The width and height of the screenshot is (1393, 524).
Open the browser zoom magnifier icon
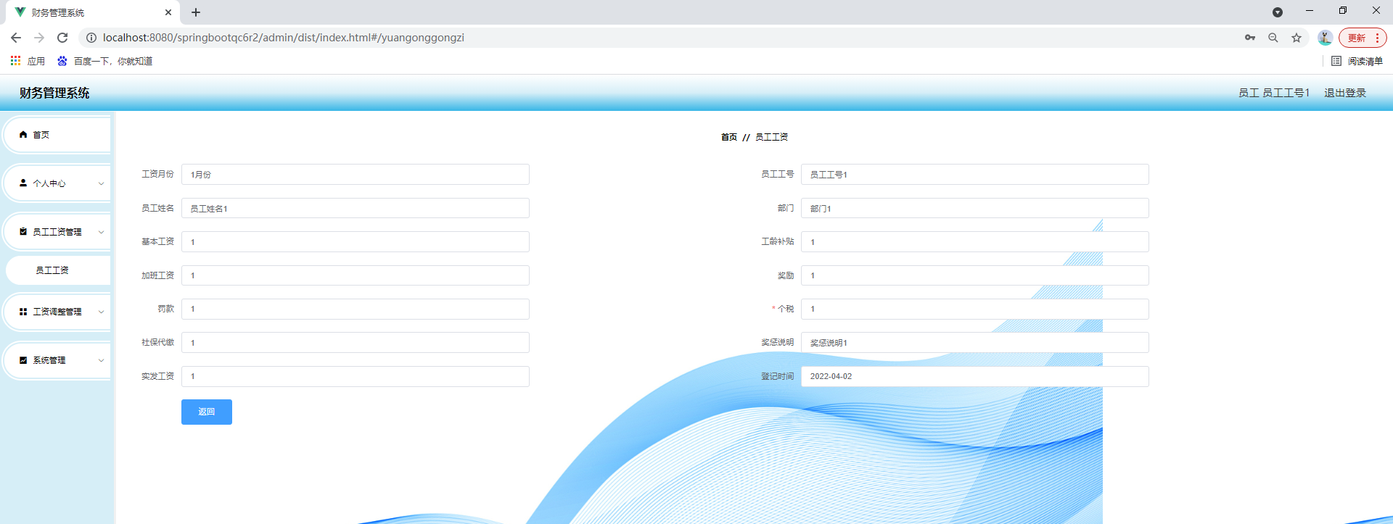point(1273,38)
